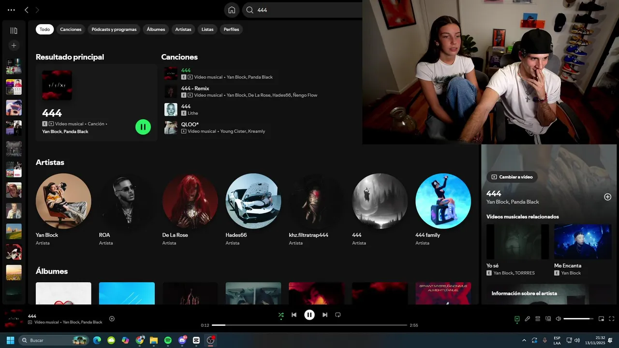Pause via green button on top result
This screenshot has width=619, height=348.
click(x=143, y=127)
